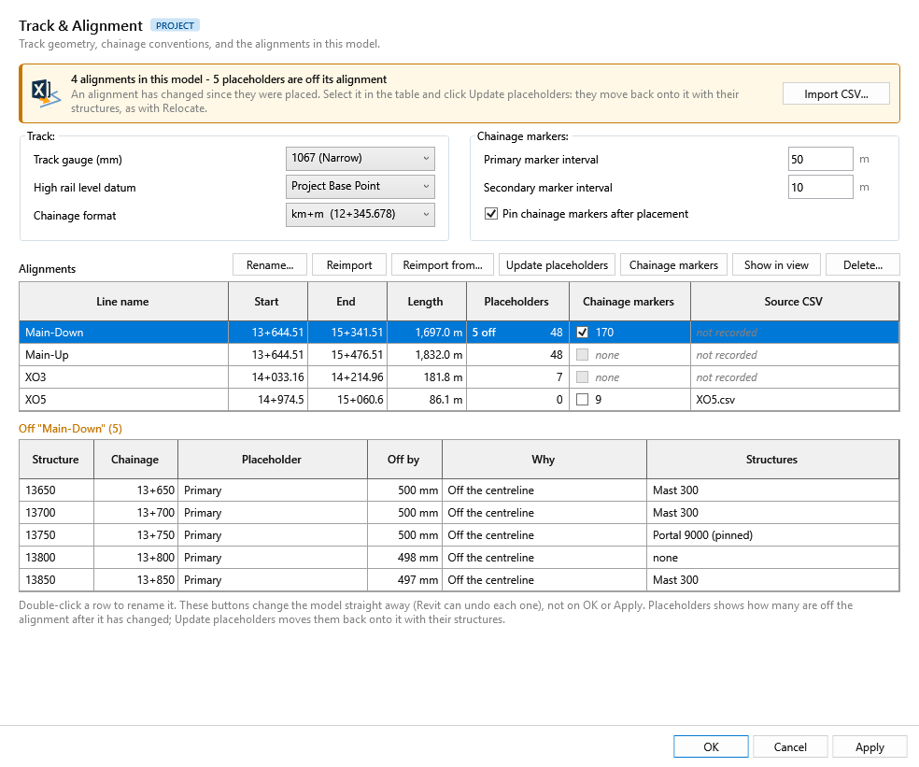Click the OK button

pos(711,746)
